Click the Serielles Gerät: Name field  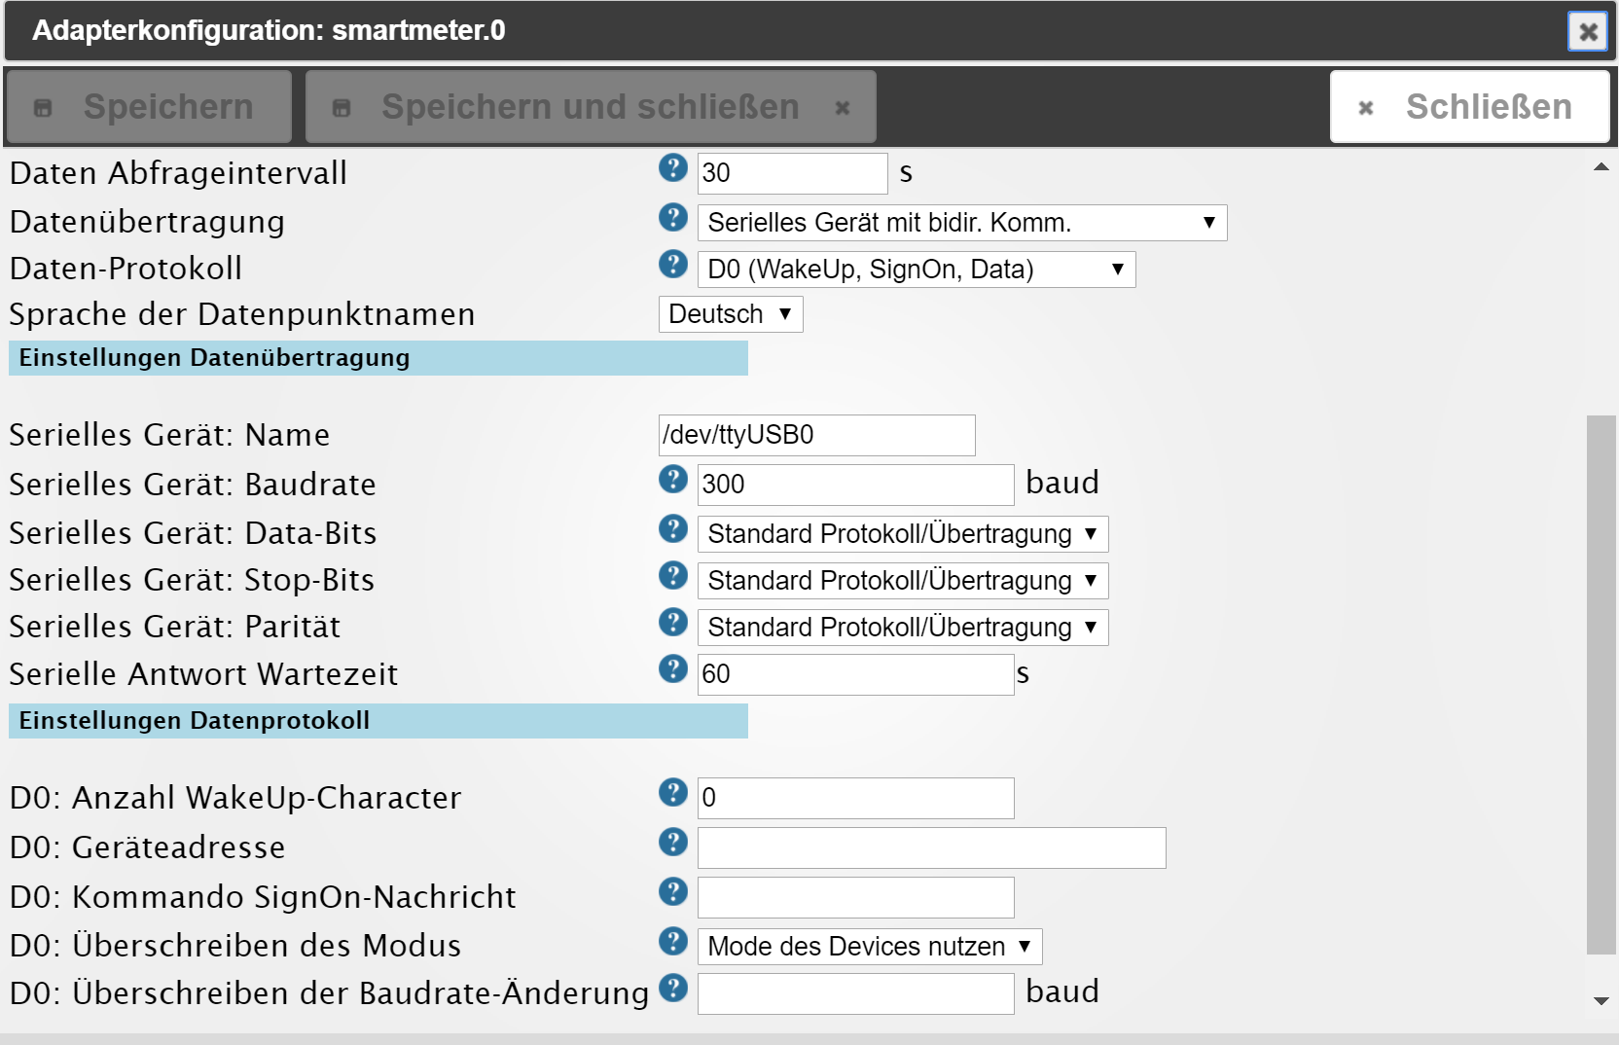816,435
